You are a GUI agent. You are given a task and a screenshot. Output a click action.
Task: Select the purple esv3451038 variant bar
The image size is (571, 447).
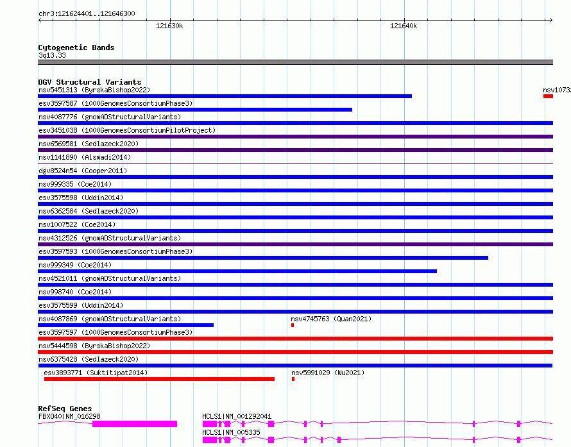point(295,137)
